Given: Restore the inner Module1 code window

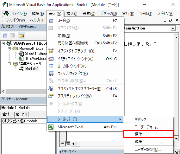Looking at the screenshot, I should tap(171, 20).
